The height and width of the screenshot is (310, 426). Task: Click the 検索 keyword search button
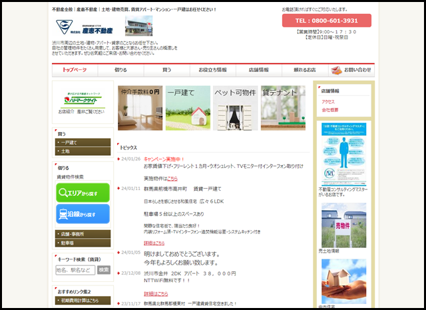point(104,270)
